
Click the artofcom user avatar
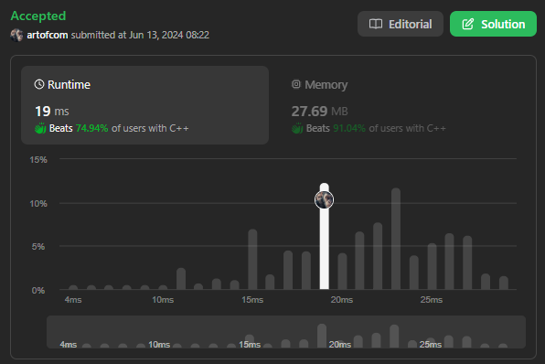point(16,35)
